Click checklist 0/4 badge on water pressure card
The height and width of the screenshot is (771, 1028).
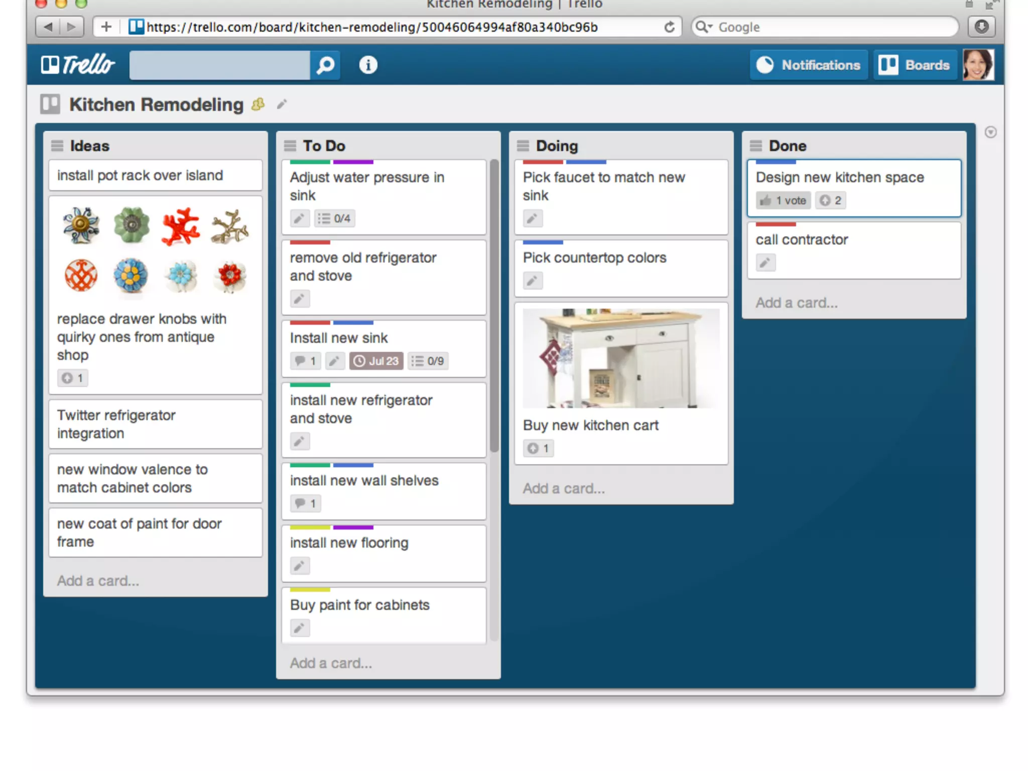coord(334,218)
